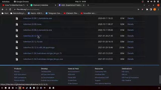Open the Chrome profile avatar
The image size is (161, 90).
pyautogui.click(x=155, y=9)
